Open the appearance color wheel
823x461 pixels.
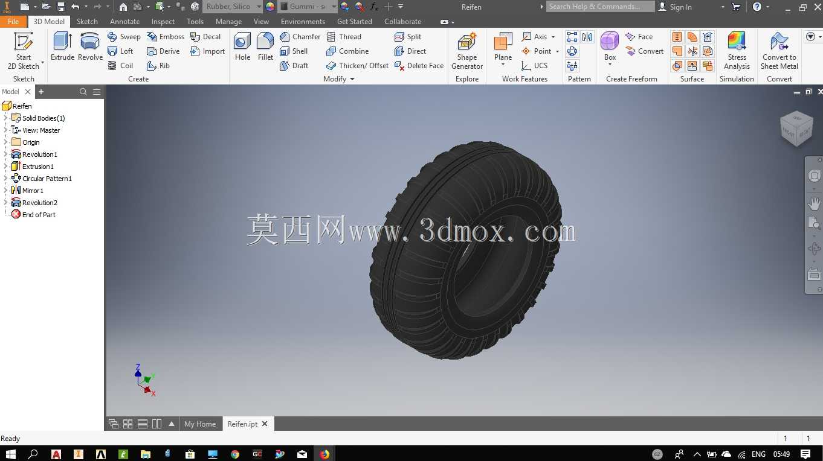click(269, 7)
